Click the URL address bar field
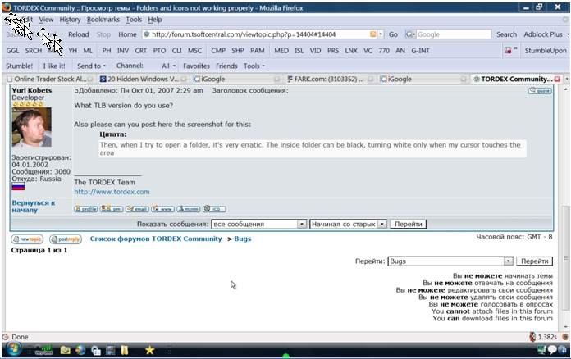This screenshot has width=571, height=359. [x=254, y=34]
